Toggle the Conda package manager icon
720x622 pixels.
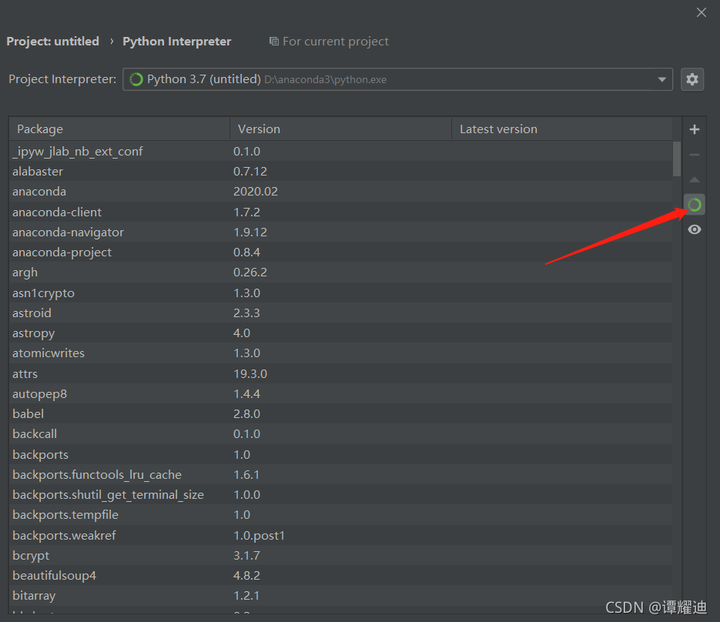click(695, 205)
